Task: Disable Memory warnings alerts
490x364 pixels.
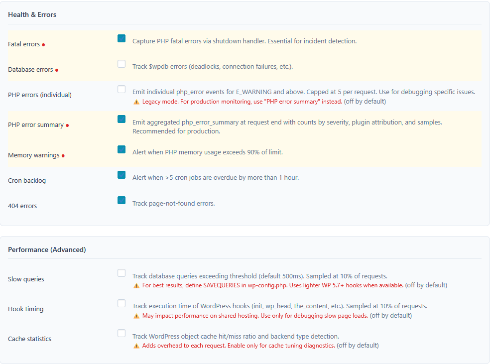Action: (122, 149)
